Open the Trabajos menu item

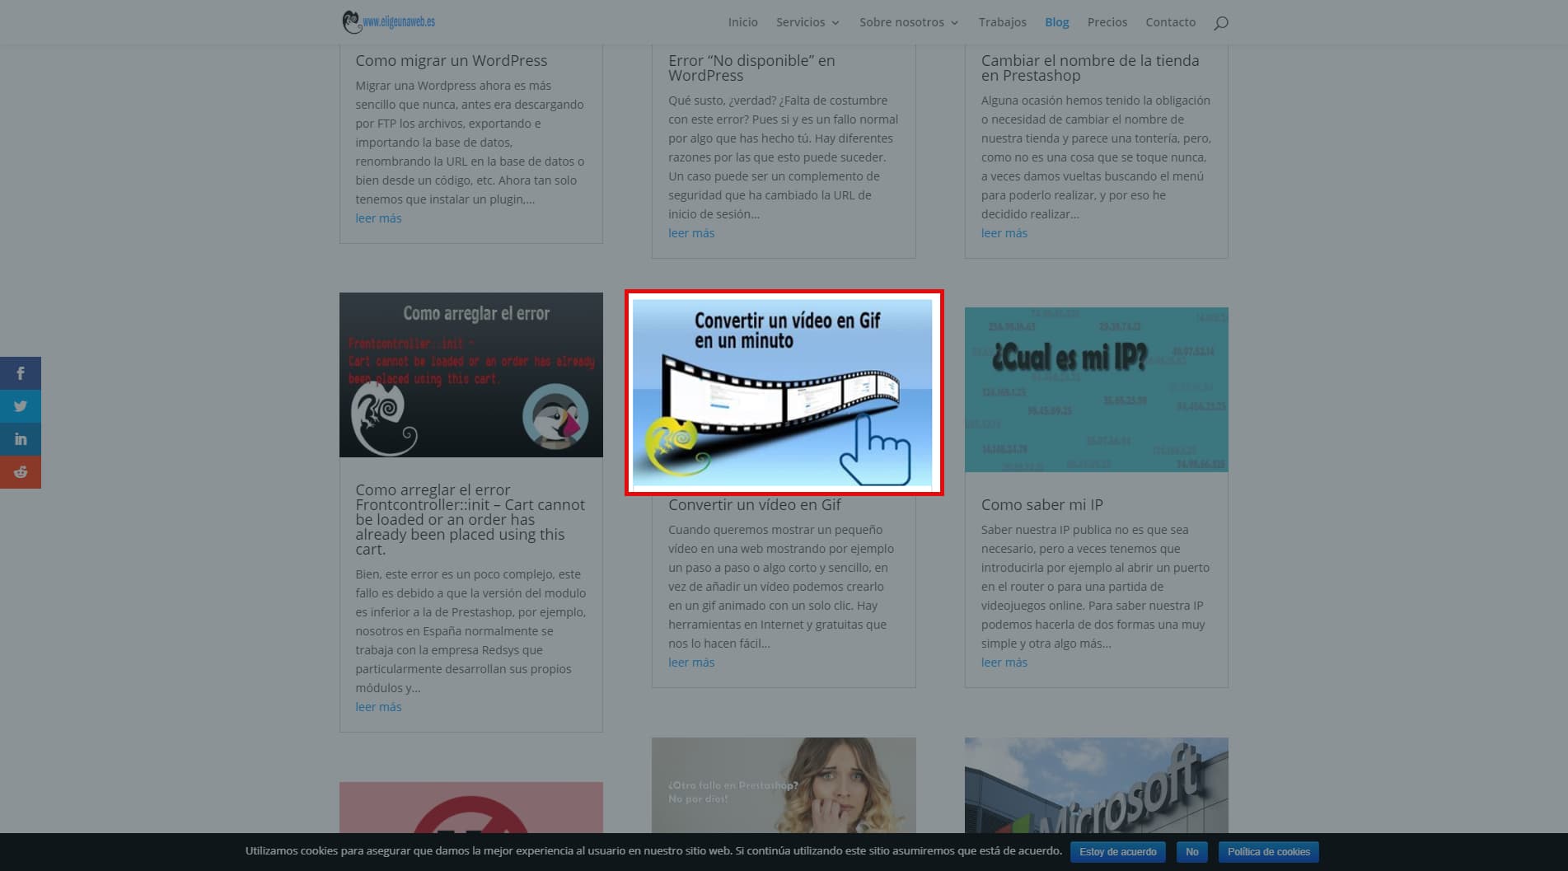[x=1002, y=22]
